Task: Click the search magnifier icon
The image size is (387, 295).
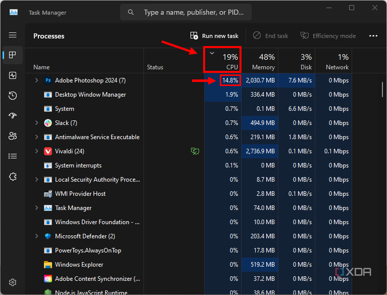Action: [x=131, y=12]
